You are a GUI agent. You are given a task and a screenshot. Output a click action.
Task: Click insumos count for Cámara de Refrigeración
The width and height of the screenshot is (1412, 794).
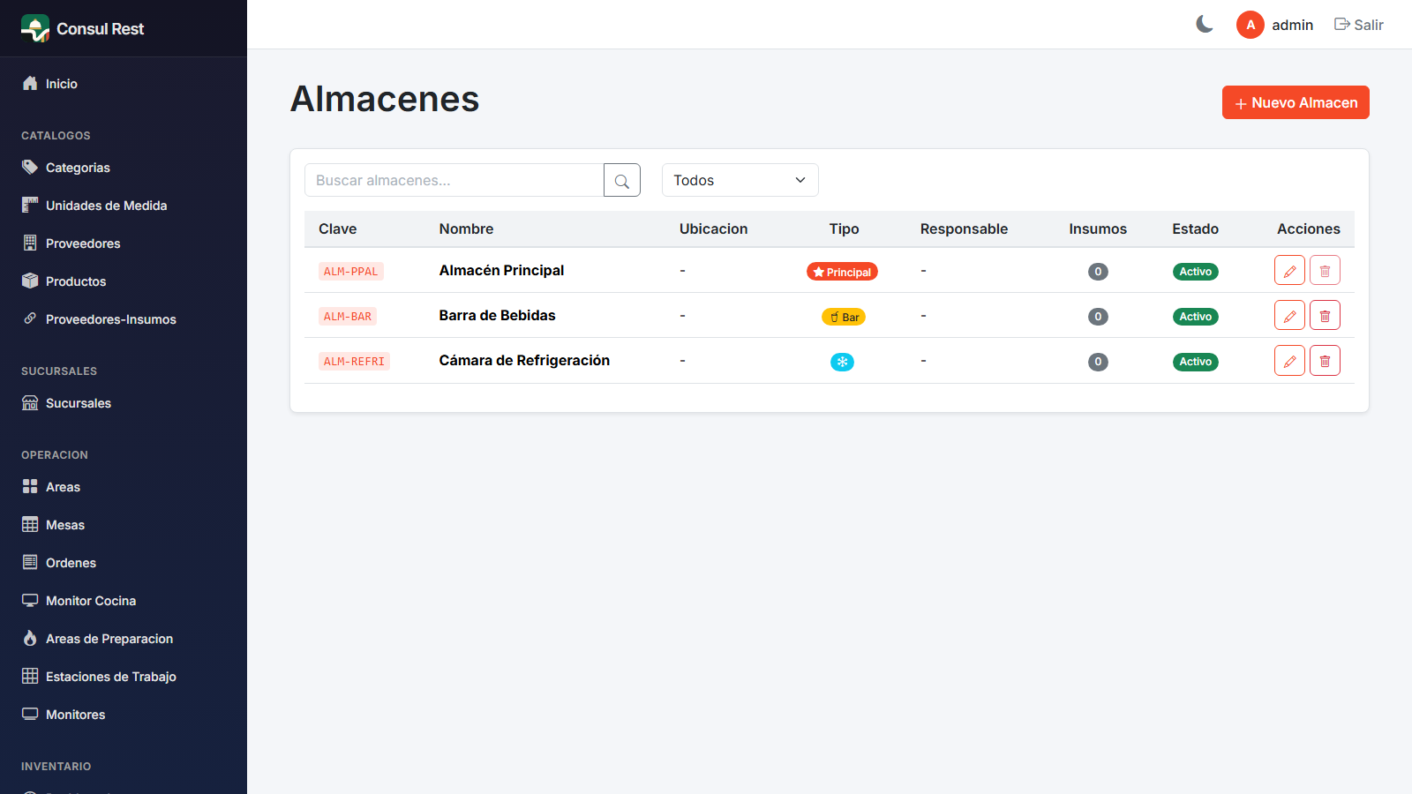pyautogui.click(x=1098, y=362)
